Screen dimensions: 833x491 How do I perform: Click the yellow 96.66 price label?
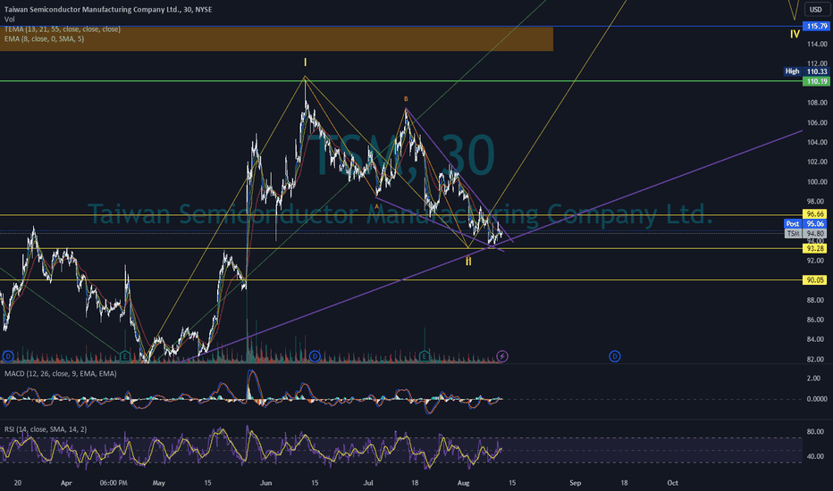pyautogui.click(x=815, y=214)
